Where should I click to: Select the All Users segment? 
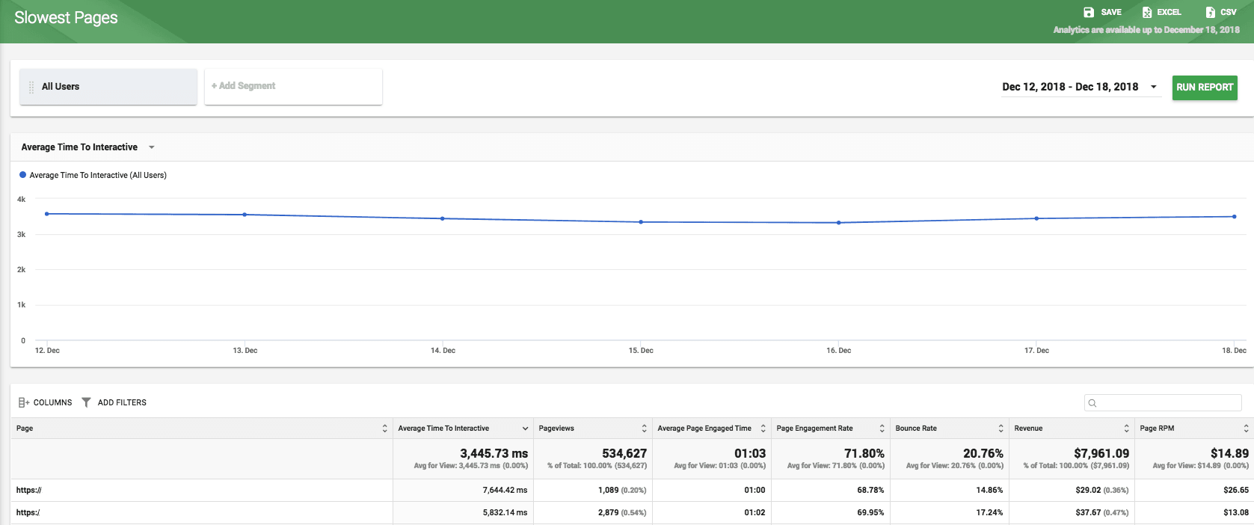pyautogui.click(x=108, y=87)
